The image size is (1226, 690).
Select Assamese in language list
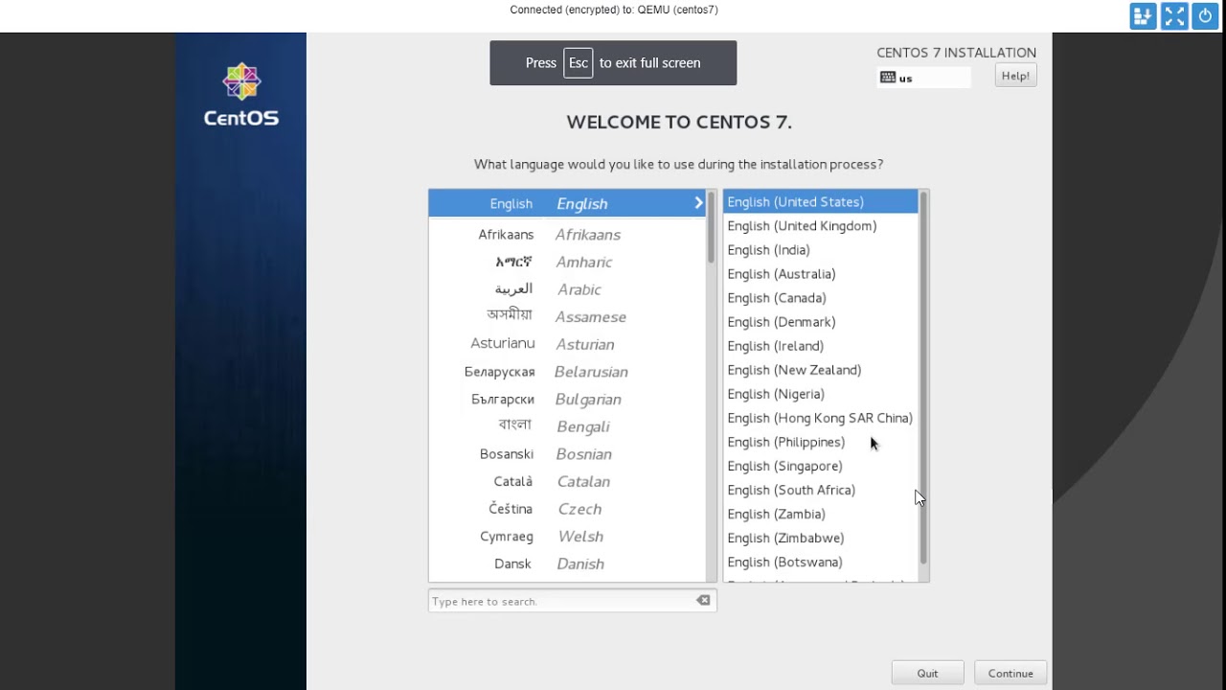[567, 316]
